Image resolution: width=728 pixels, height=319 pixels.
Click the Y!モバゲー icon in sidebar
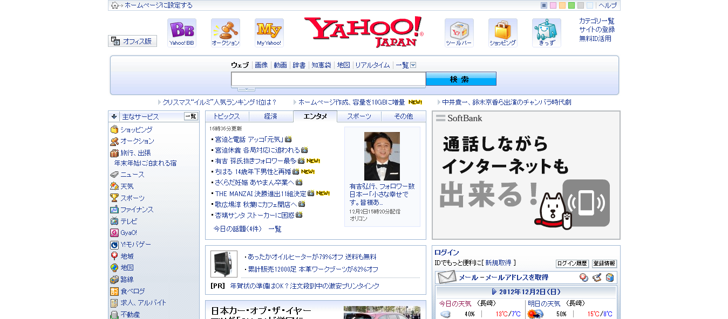(x=114, y=245)
